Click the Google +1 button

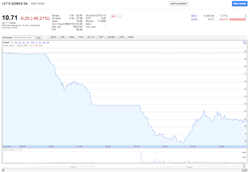click(x=114, y=16)
